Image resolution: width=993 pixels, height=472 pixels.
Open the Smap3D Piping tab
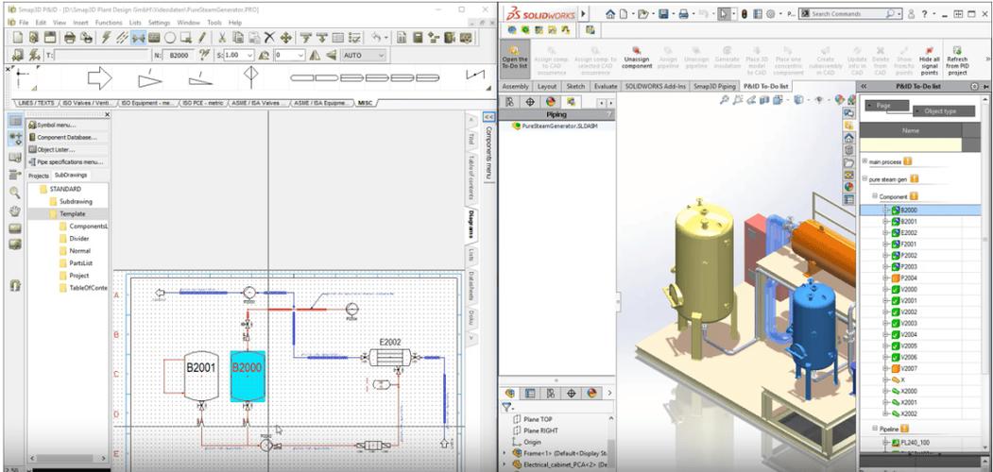coord(715,86)
